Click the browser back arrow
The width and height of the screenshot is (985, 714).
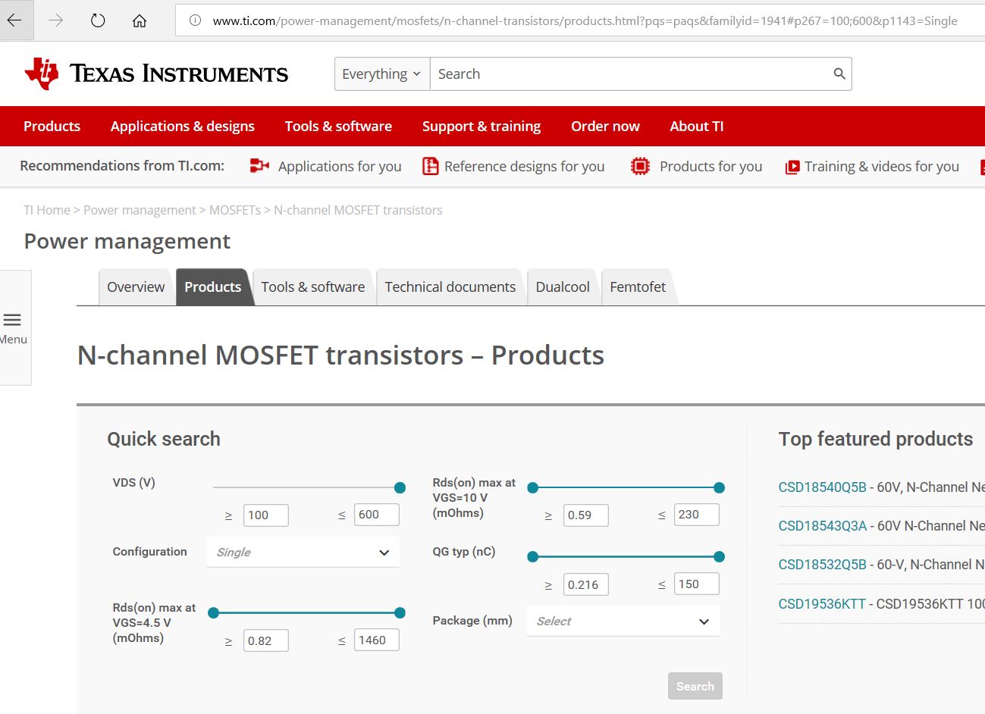coord(14,20)
